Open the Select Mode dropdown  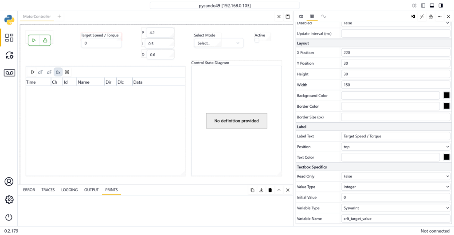coord(219,43)
